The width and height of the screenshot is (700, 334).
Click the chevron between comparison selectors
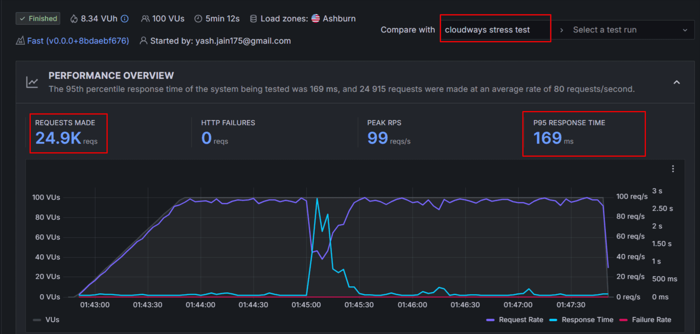point(561,29)
